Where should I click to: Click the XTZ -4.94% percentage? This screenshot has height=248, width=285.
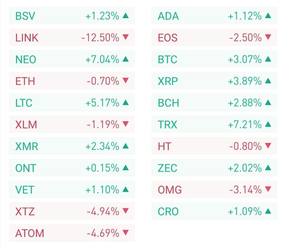click(x=102, y=211)
